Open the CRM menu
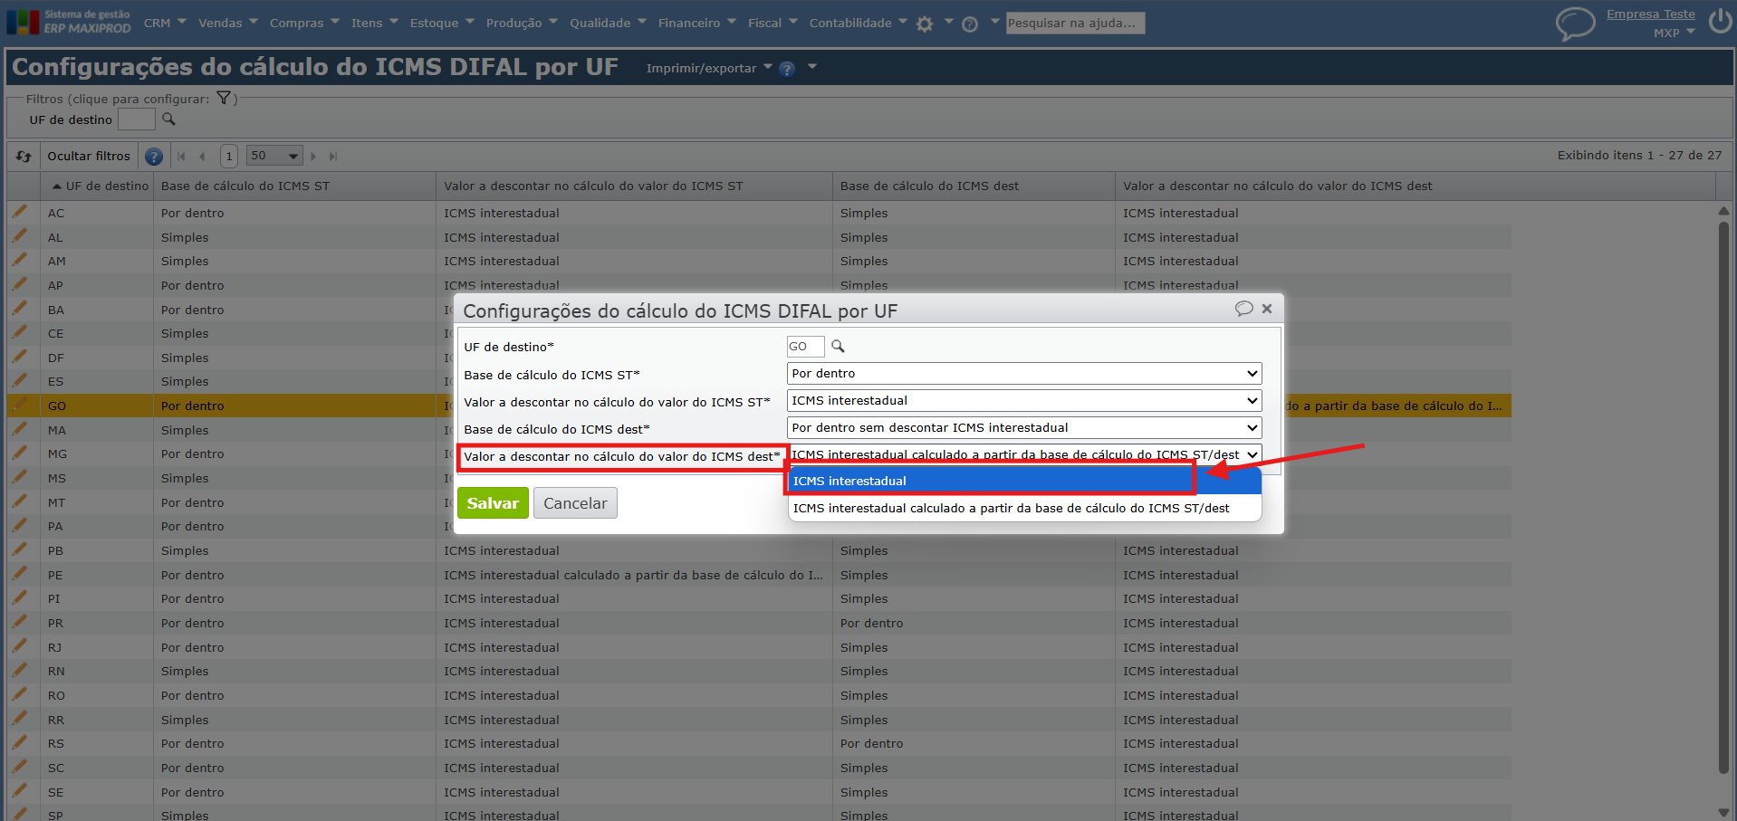The width and height of the screenshot is (1737, 821). click(165, 23)
